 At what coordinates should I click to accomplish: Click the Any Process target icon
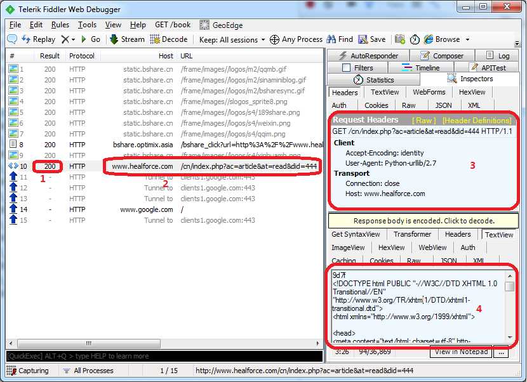coord(274,39)
